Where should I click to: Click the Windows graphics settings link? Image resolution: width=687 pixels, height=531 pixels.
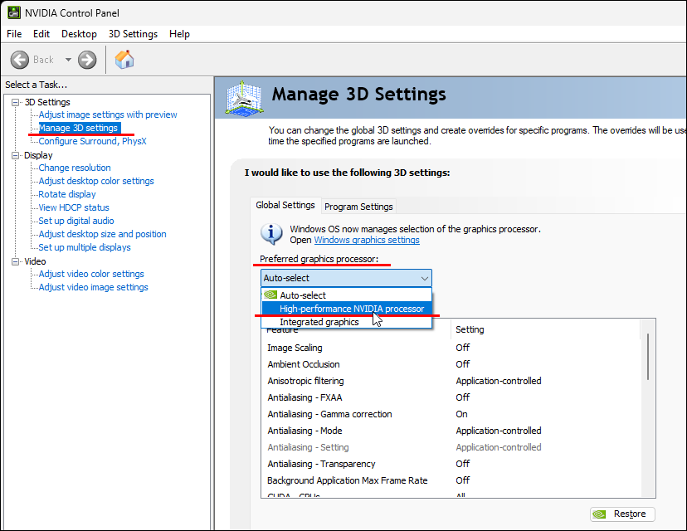(366, 240)
